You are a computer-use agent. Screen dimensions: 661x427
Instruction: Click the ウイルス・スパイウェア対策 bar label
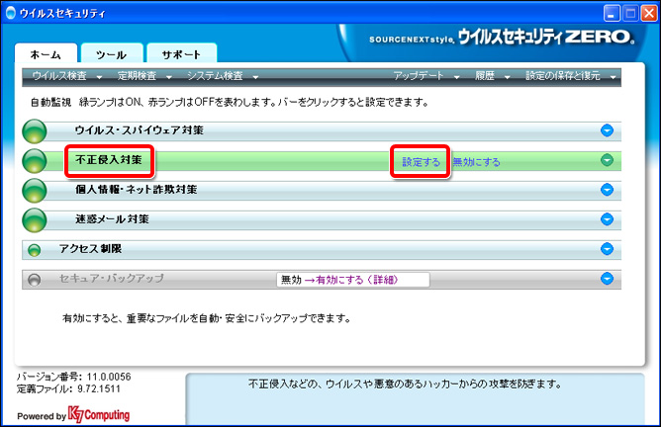click(x=140, y=130)
